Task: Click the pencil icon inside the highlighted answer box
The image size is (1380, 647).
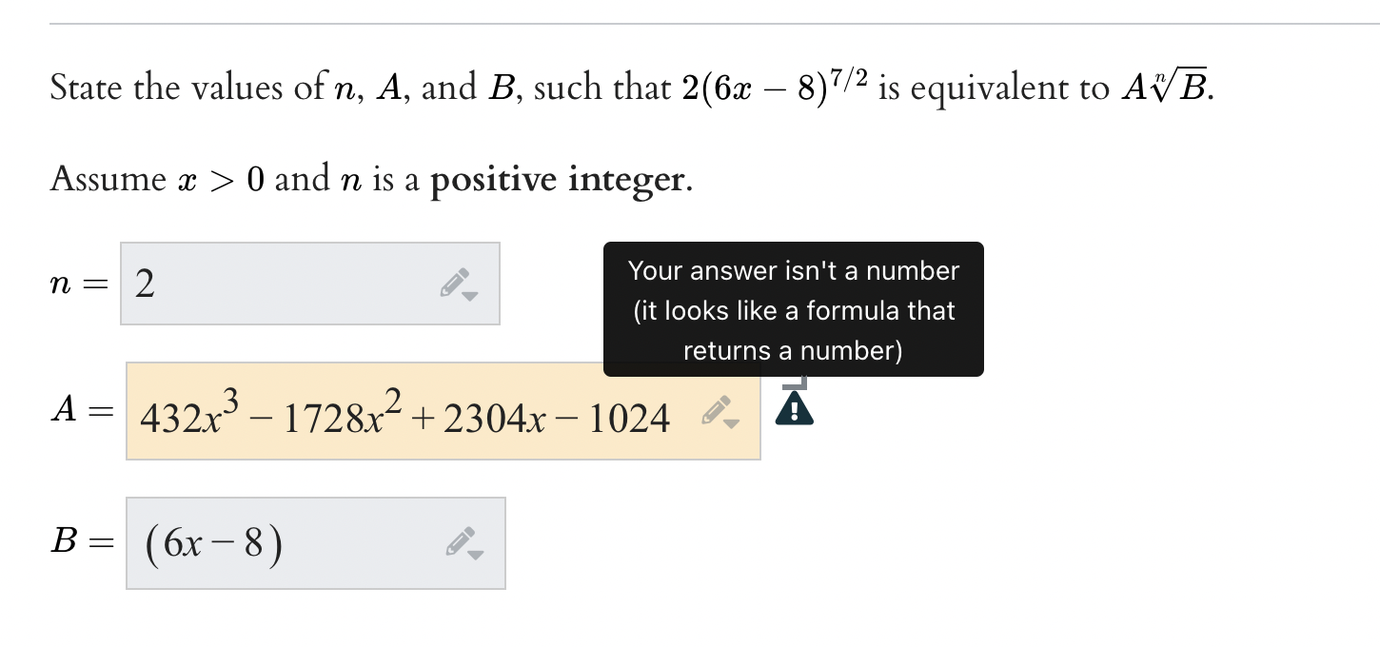Action: click(716, 410)
